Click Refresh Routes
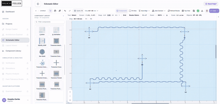The width and height of the screenshot is (220, 104). point(174,11)
